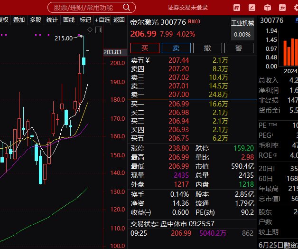The image size is (298, 249).
Task: Click the 毛利率 row label
Action: [269, 145]
